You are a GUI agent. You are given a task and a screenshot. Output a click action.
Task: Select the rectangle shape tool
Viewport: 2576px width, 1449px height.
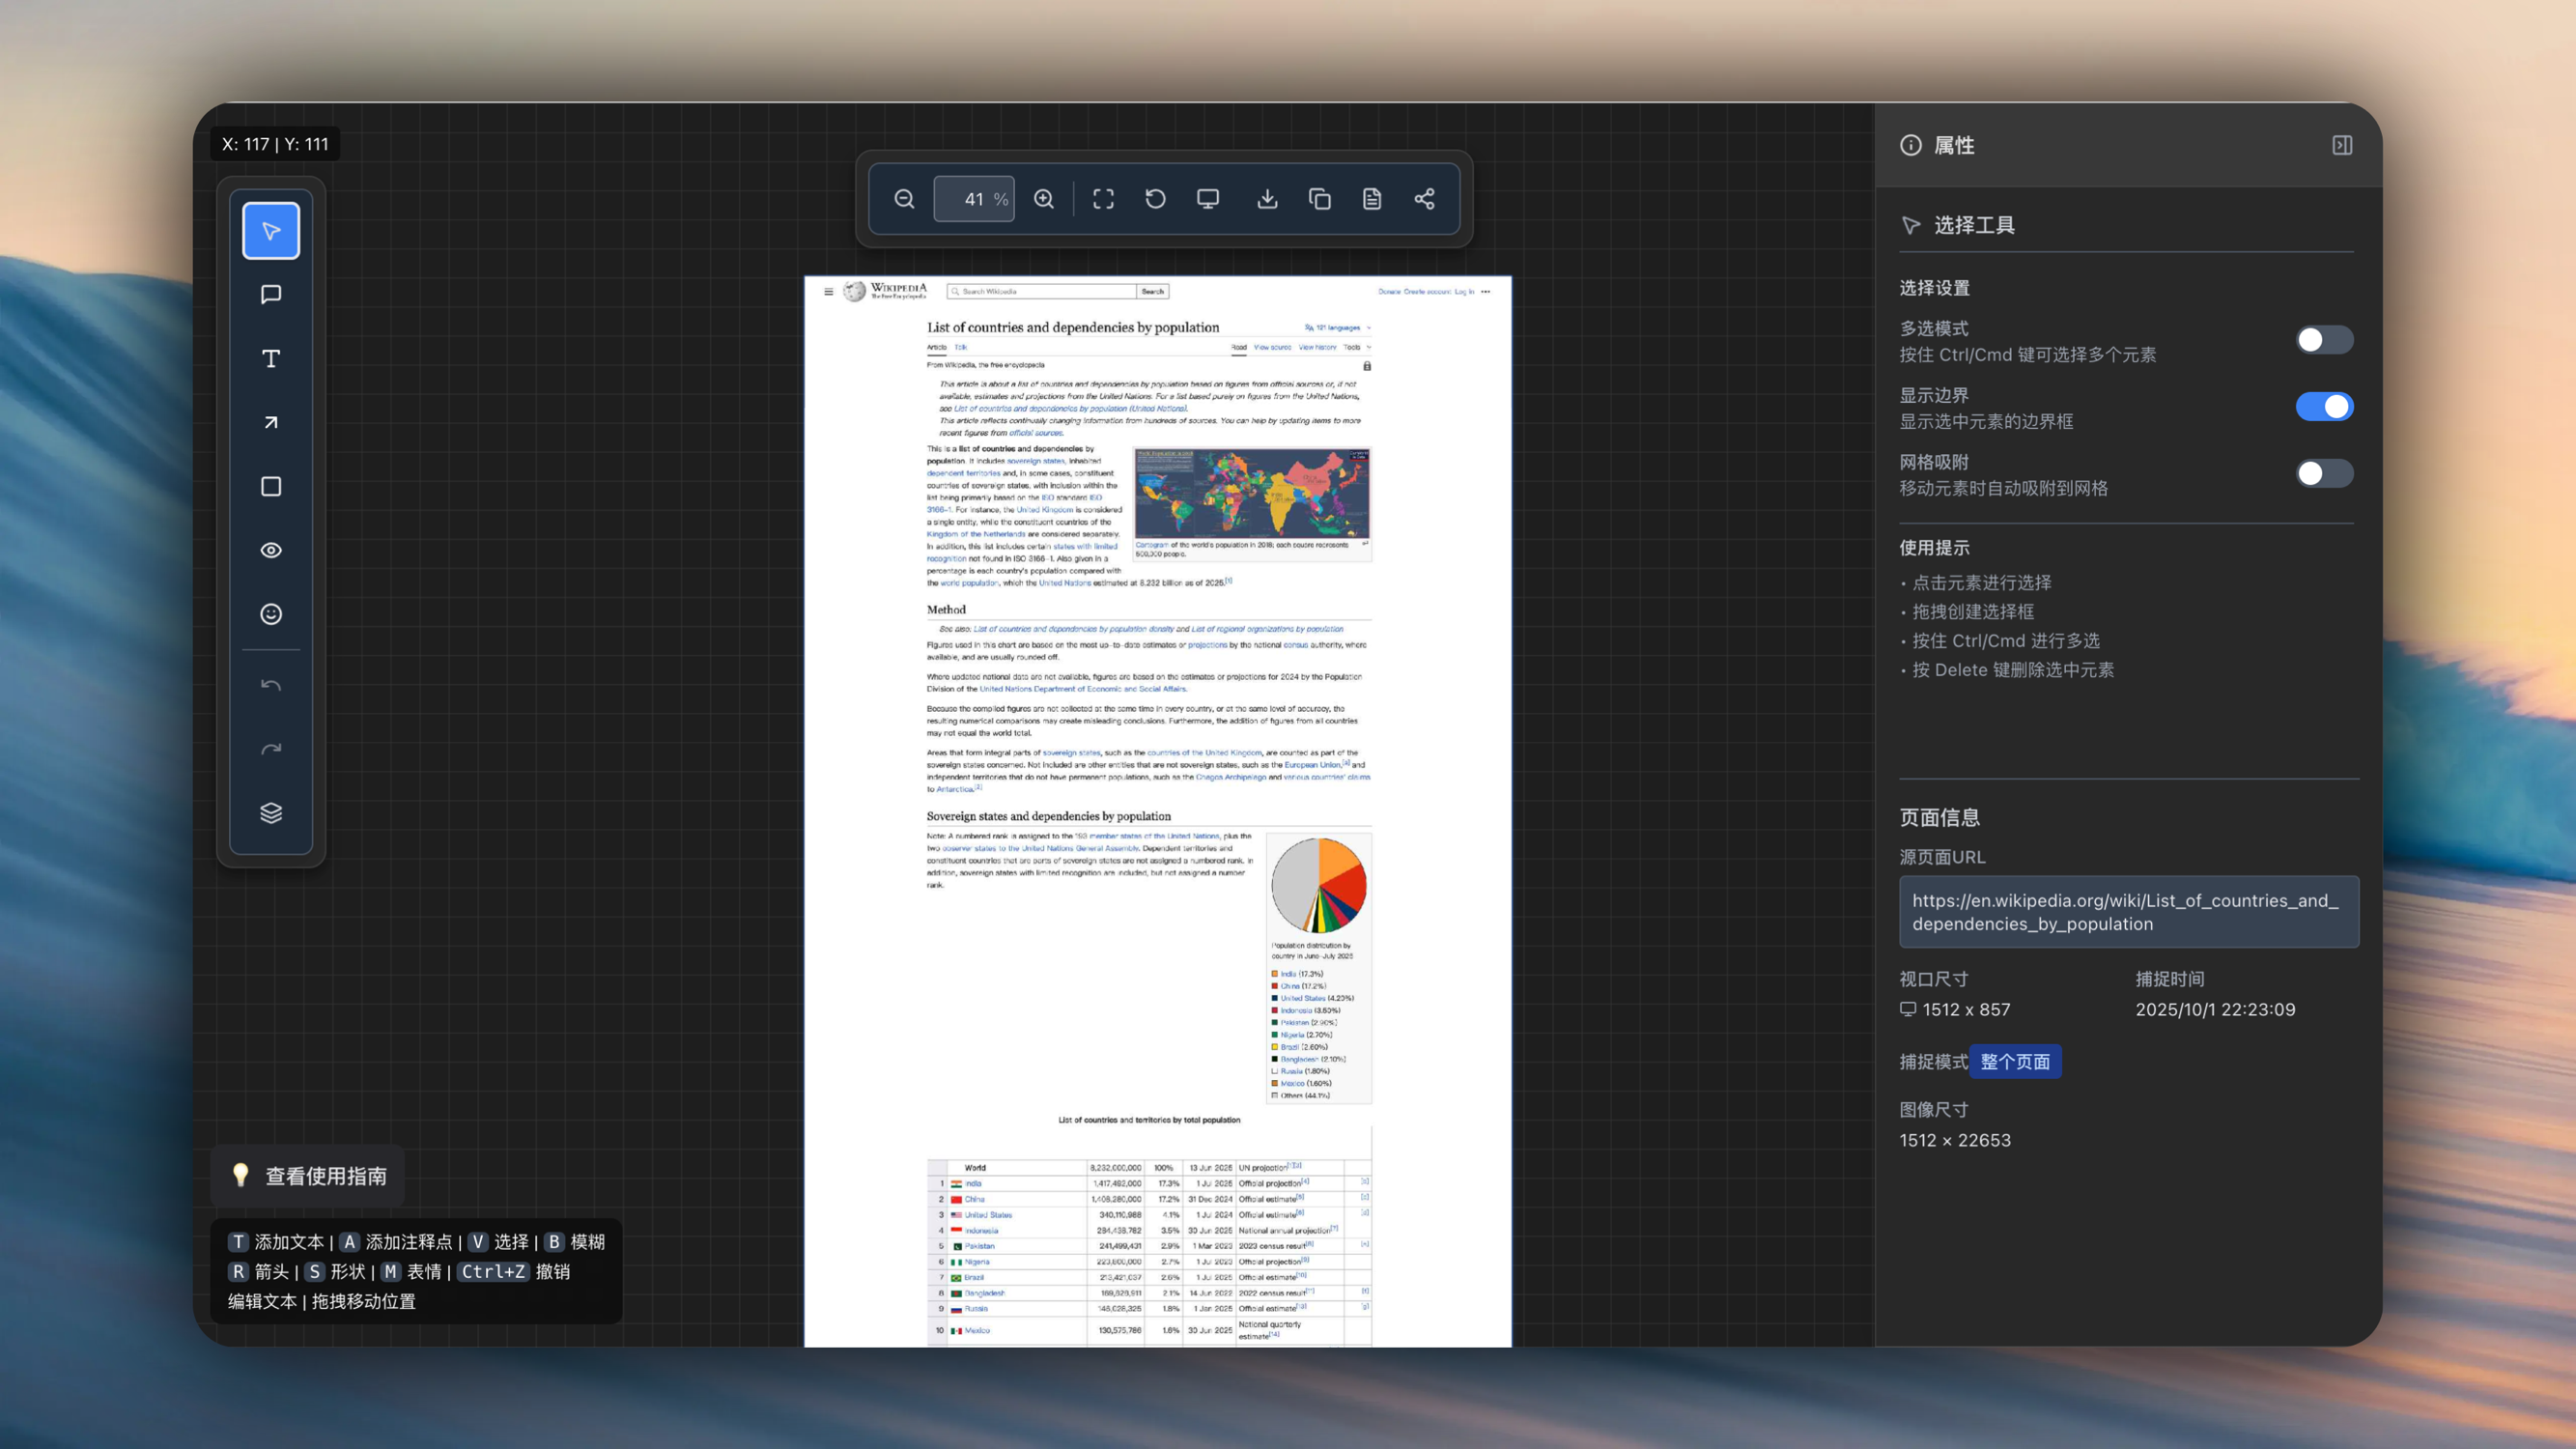coord(271,487)
